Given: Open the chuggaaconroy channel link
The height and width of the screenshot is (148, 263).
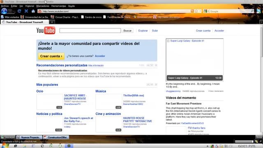Looking at the screenshot, I should pyautogui.click(x=173, y=91).
